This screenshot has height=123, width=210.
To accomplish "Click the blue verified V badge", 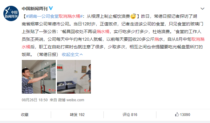I will pyautogui.click(x=51, y=8).
